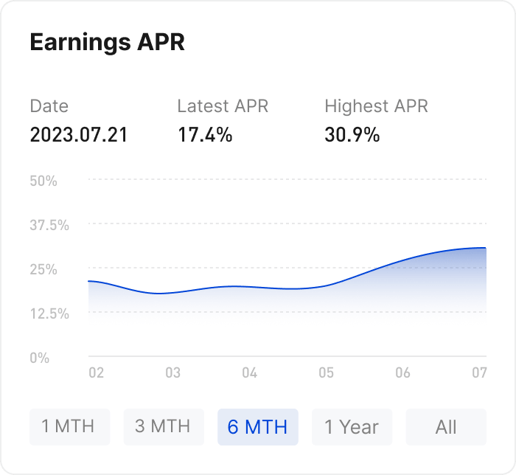The image size is (516, 475).
Task: Switch chart to 3 MTH range
Action: [163, 427]
